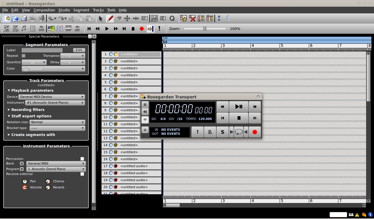Open the Composition menu

[x=44, y=10]
